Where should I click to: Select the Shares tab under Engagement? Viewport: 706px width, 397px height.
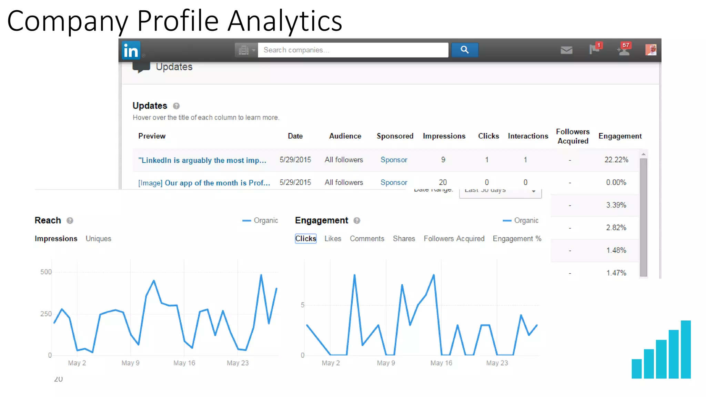pos(404,238)
